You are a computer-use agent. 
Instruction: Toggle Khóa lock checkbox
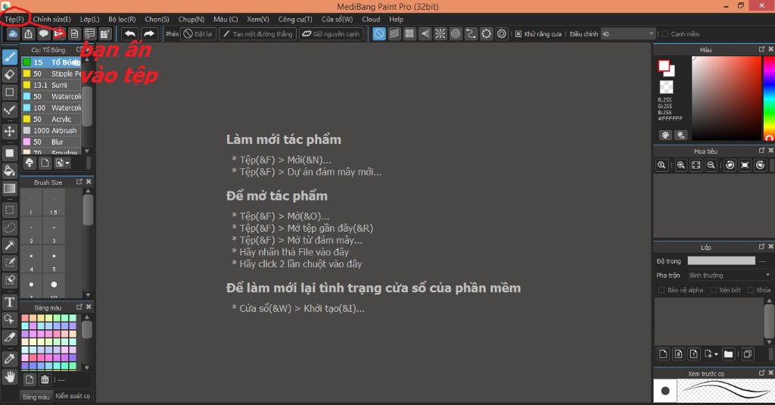pos(750,290)
